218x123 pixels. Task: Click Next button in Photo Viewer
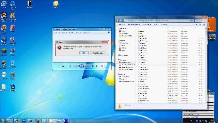[x=87, y=66]
